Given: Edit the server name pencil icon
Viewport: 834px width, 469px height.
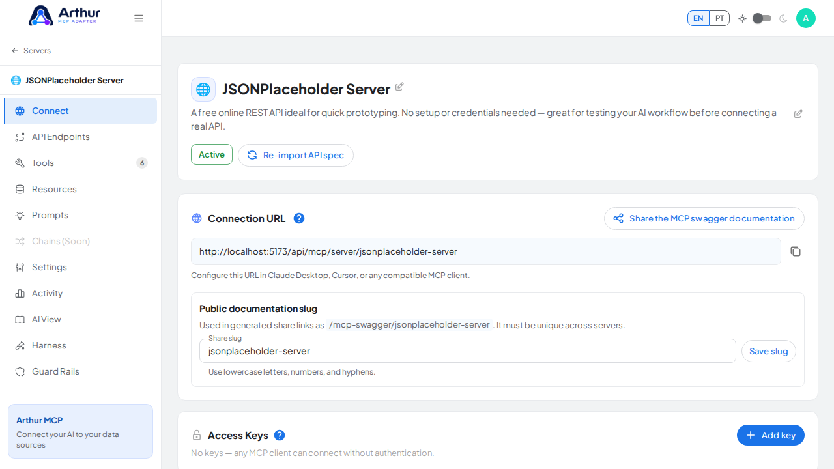Looking at the screenshot, I should click(x=399, y=87).
